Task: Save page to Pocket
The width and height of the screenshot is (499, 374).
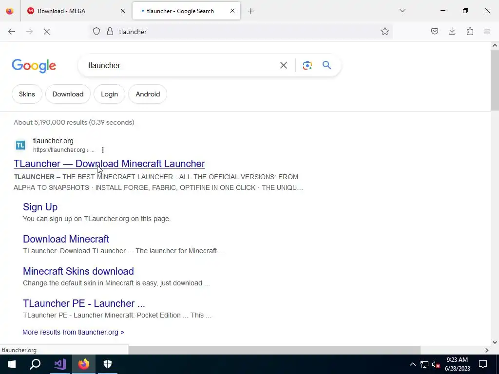Action: (434, 32)
